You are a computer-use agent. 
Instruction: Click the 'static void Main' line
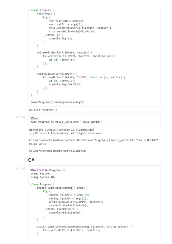tap(62, 188)
